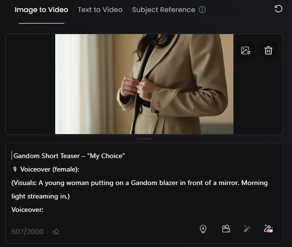Click the replace image icon

coord(245,50)
